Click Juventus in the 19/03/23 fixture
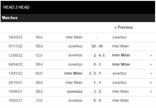The width and height of the screenshot is (156, 108). [119, 37]
